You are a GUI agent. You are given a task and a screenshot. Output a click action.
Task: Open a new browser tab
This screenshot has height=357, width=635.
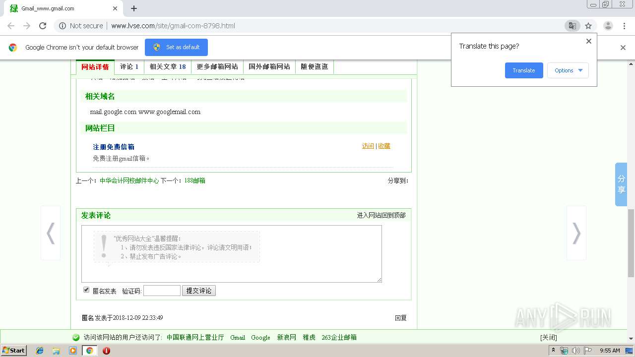tap(134, 8)
